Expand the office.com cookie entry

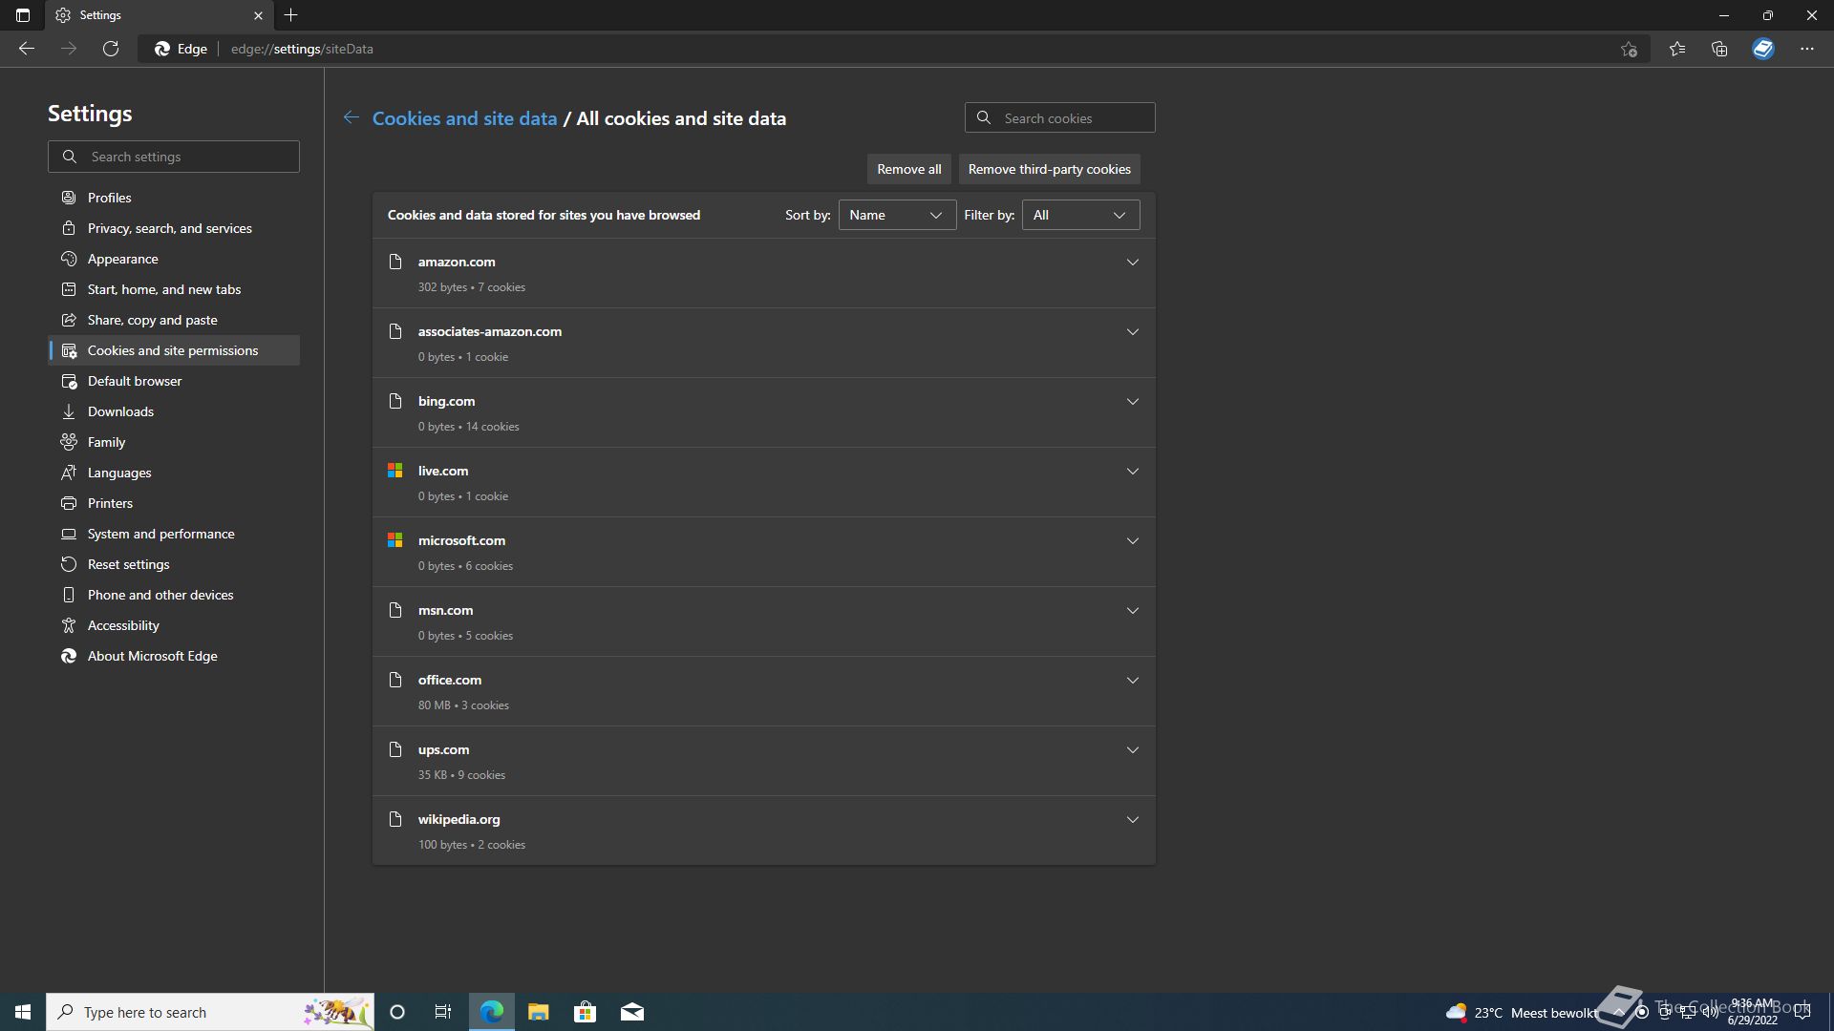point(1133,680)
